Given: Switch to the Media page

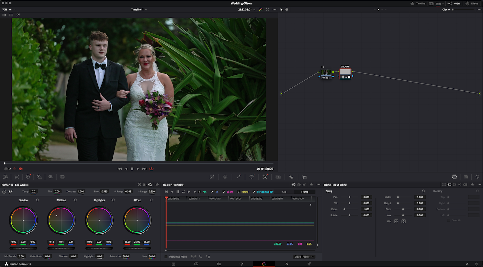Looking at the screenshot, I should [173, 264].
